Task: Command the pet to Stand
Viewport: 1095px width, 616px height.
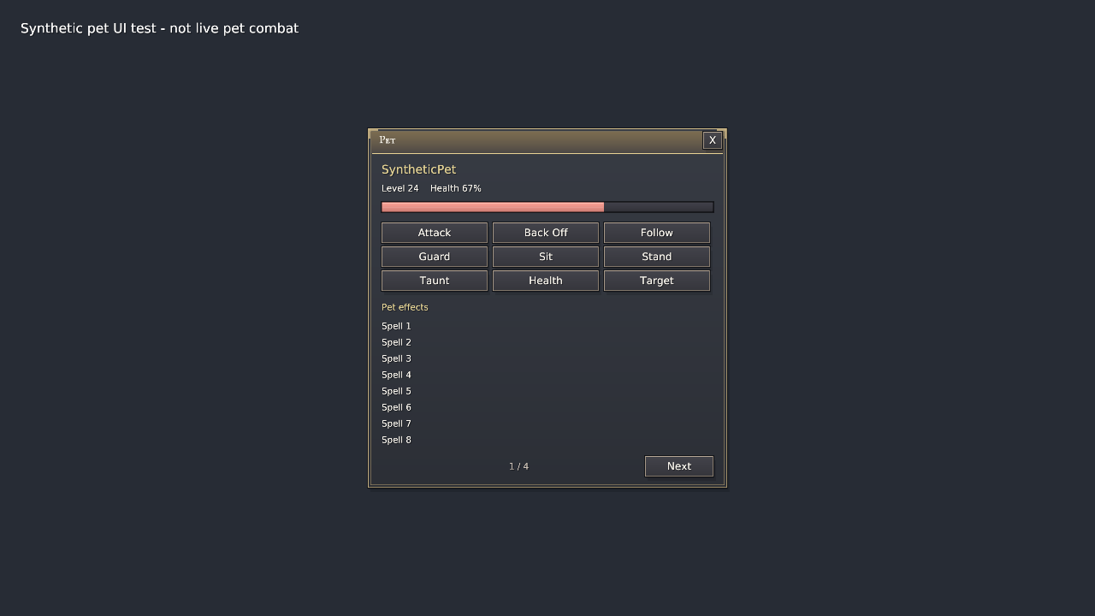Action: pos(657,257)
